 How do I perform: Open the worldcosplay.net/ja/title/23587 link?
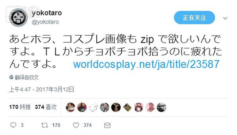(x=146, y=64)
